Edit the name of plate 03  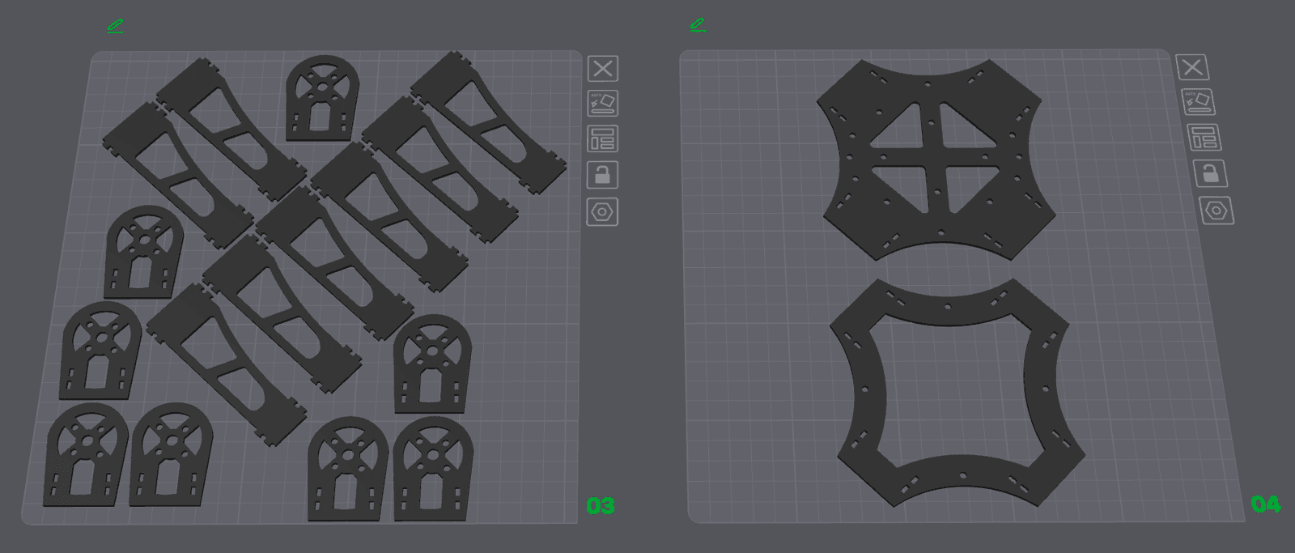115,26
